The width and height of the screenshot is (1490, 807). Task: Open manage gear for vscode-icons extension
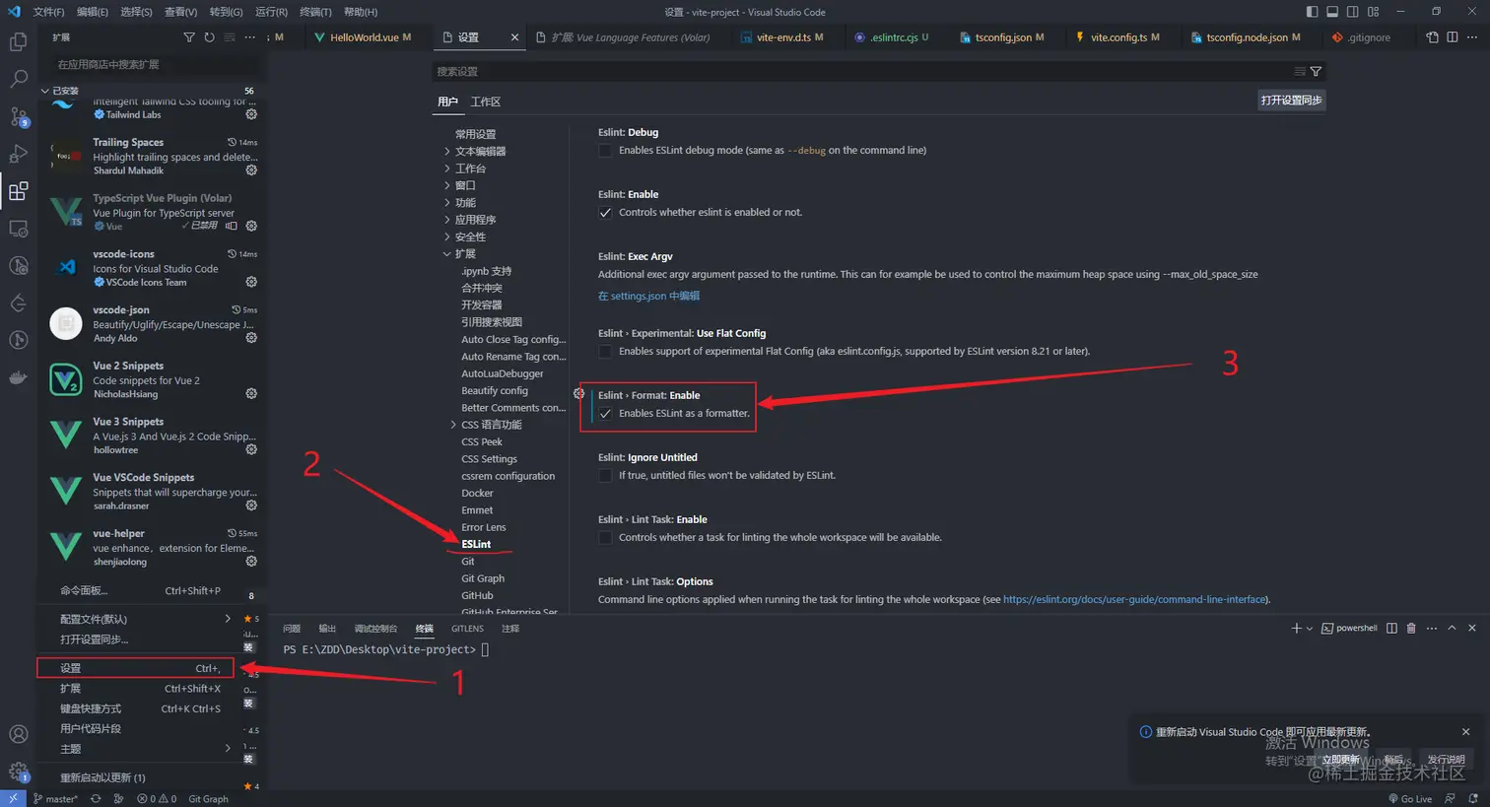pos(251,282)
